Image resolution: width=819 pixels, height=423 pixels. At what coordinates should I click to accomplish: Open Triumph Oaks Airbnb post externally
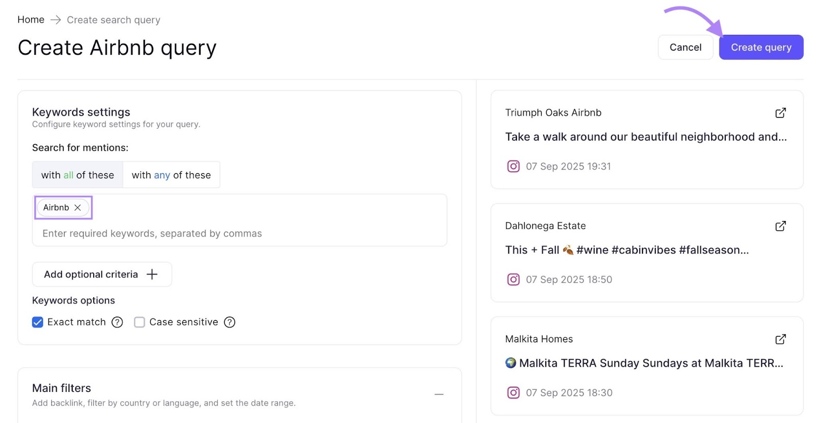tap(780, 113)
